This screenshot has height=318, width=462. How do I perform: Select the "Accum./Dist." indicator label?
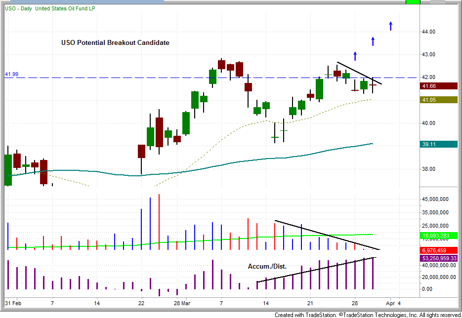click(267, 267)
